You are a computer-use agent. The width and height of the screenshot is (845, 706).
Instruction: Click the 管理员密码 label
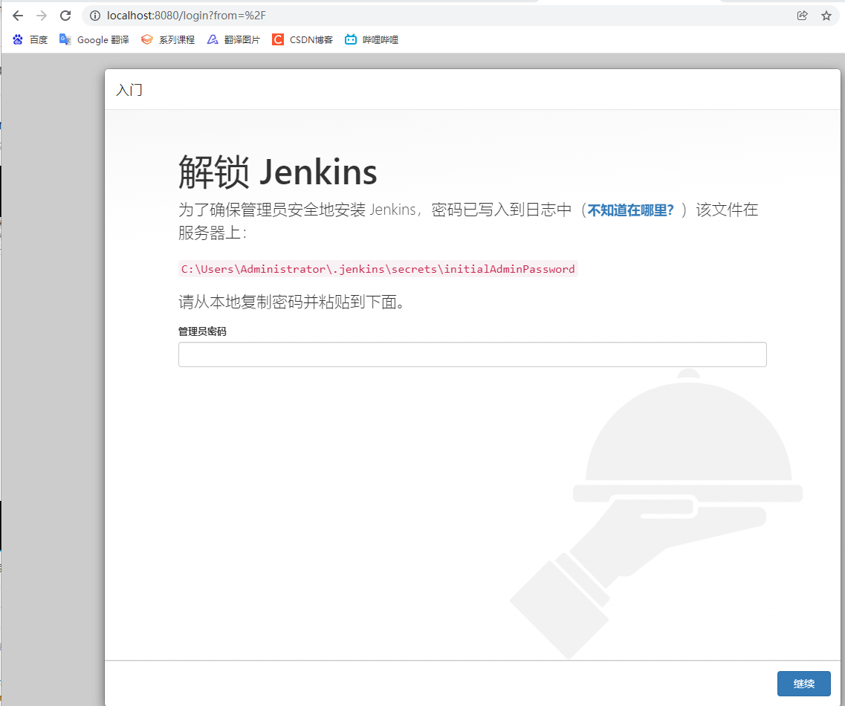click(202, 331)
